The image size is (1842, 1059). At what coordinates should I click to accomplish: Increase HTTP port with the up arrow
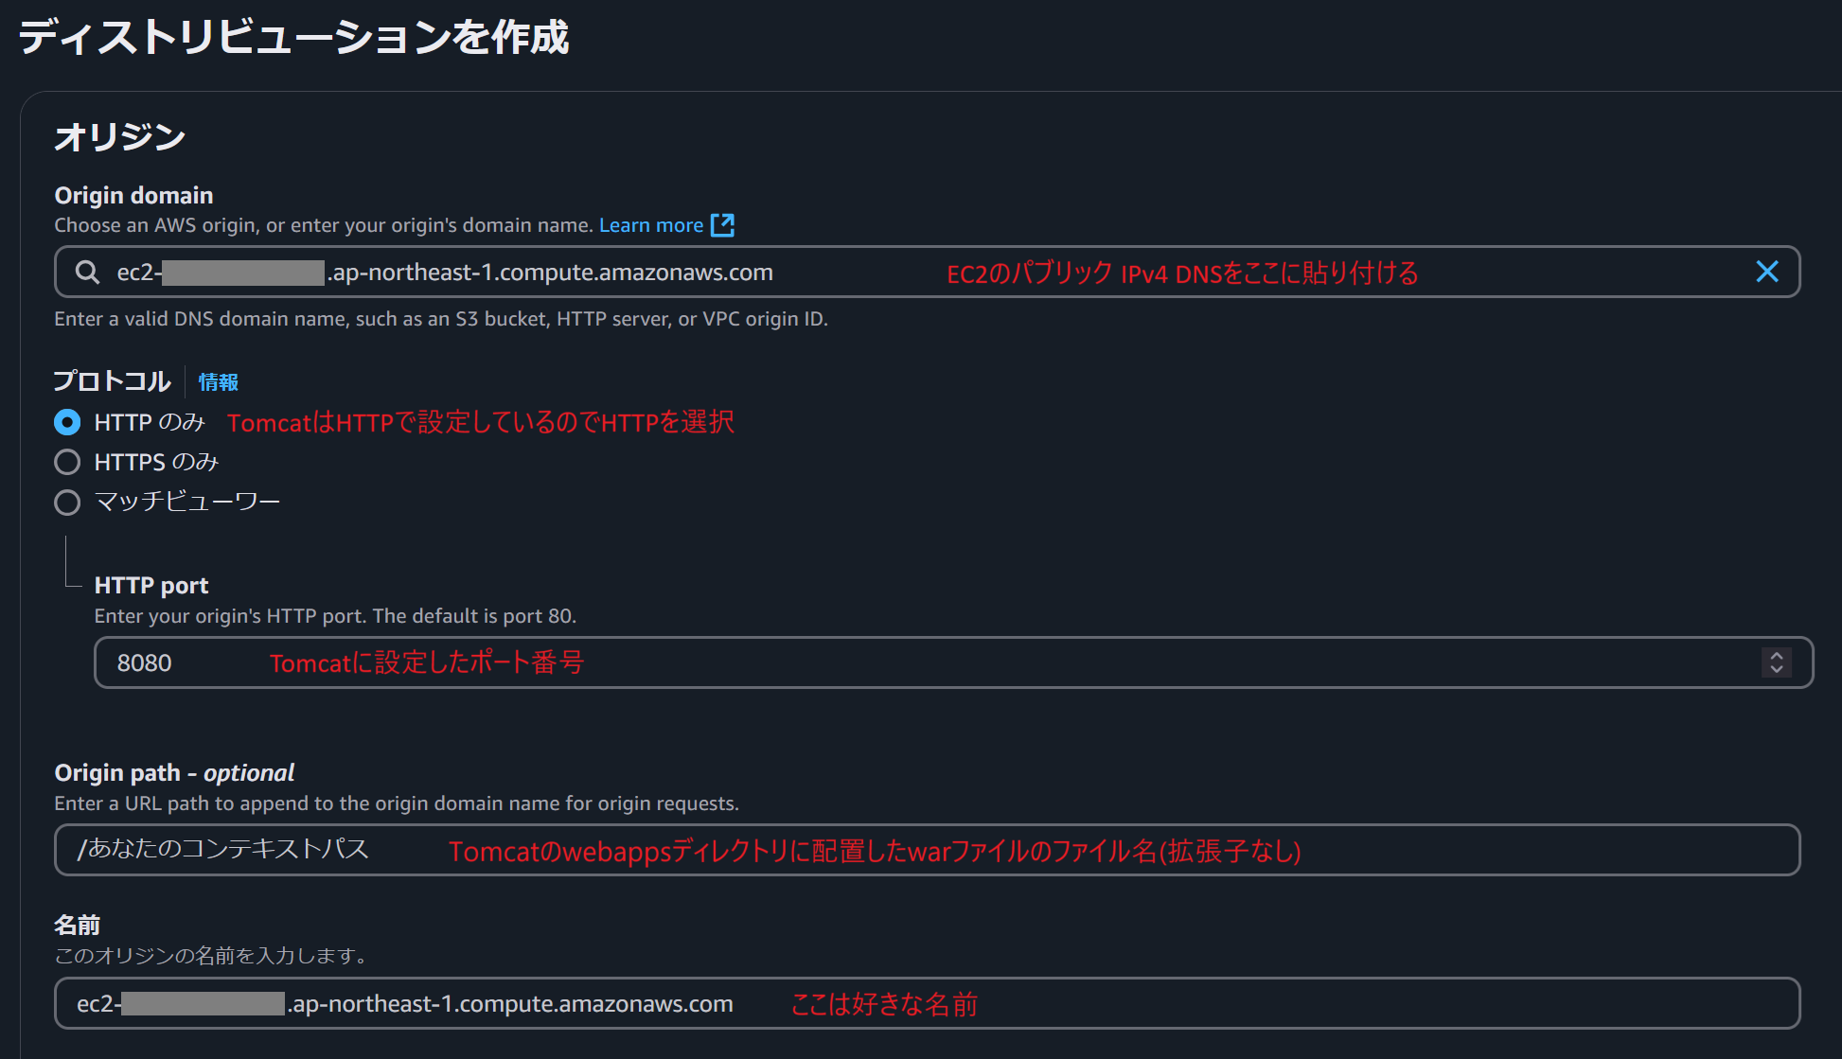[1776, 655]
